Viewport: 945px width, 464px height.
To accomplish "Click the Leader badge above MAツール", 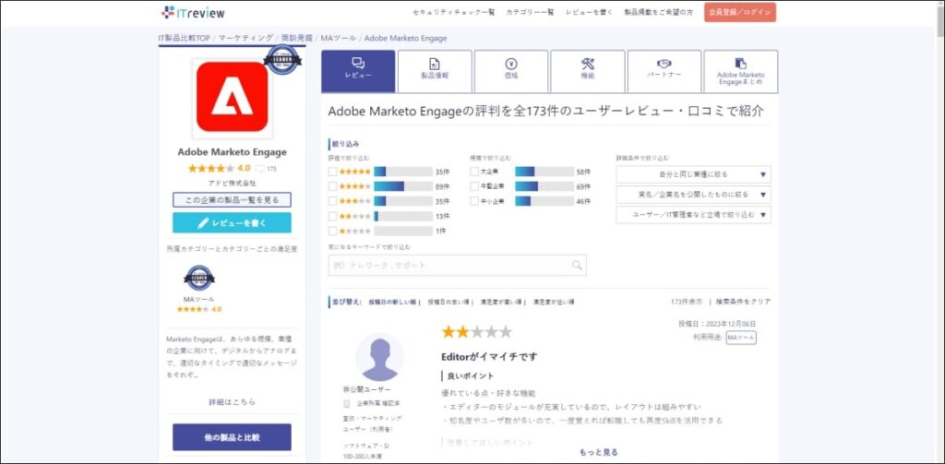I will point(199,278).
